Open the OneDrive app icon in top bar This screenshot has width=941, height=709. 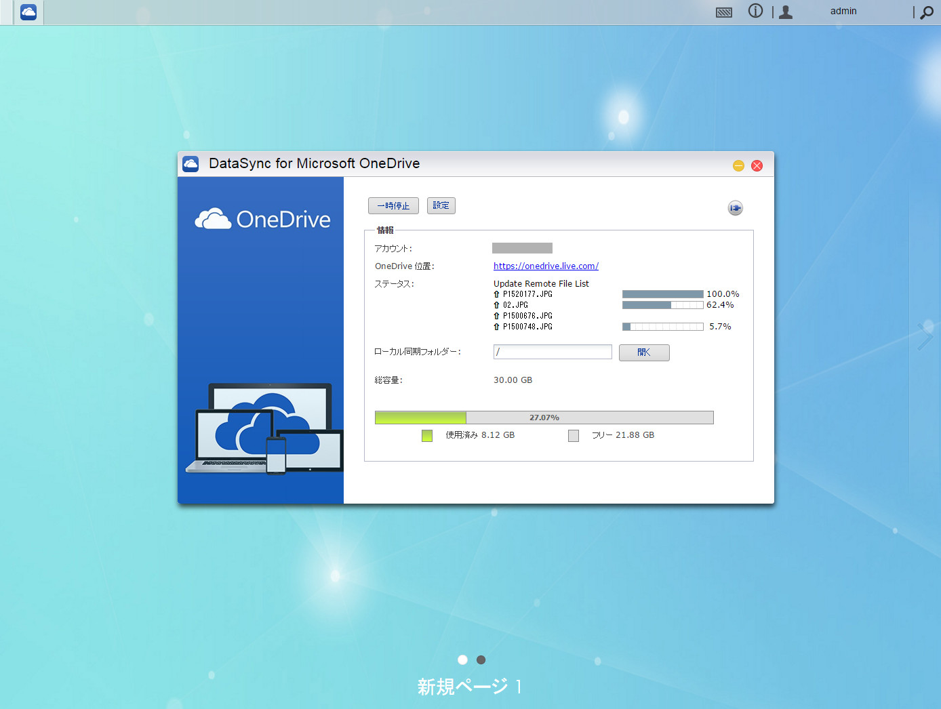tap(28, 12)
